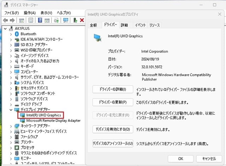Click the デバイスを無効にする(D) button
Viewport: 226px width, 166px height.
pos(113,129)
